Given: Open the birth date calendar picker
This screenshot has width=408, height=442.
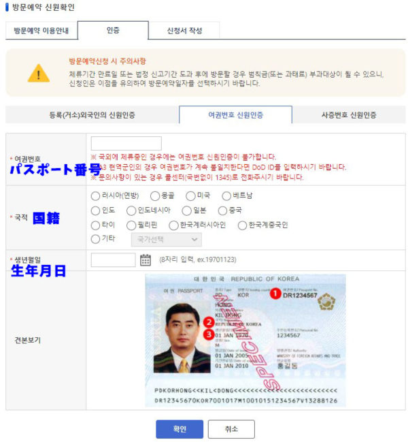Looking at the screenshot, I should (x=146, y=260).
